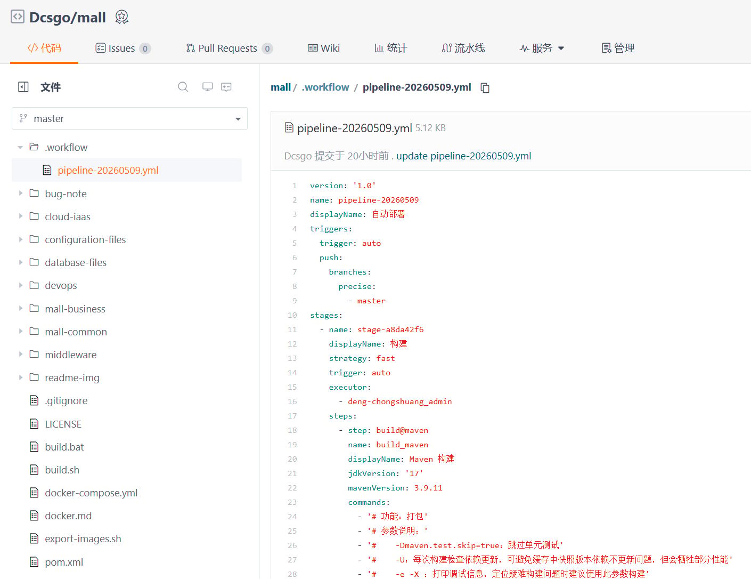Collapse the .workflow folder arrow
Viewport: 751px width, 579px height.
[x=20, y=147]
